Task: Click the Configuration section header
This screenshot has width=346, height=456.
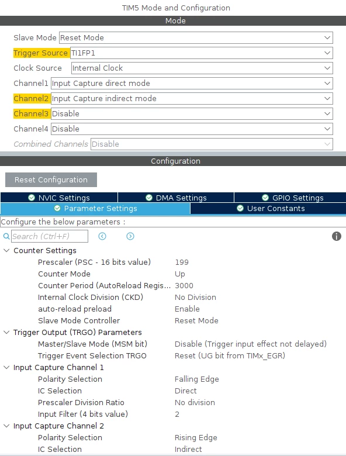Action: tap(175, 161)
